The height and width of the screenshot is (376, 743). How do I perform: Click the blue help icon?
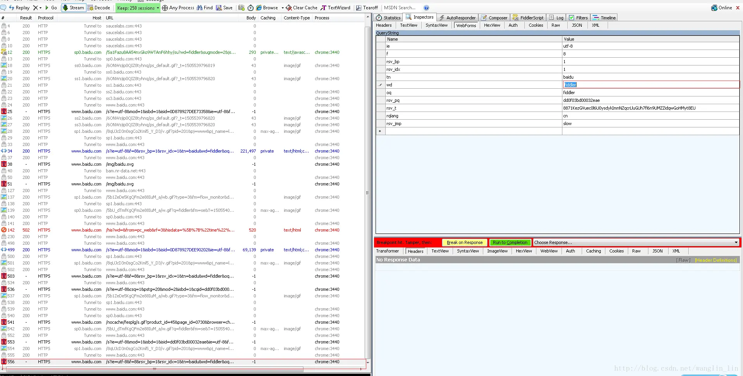click(x=426, y=7)
